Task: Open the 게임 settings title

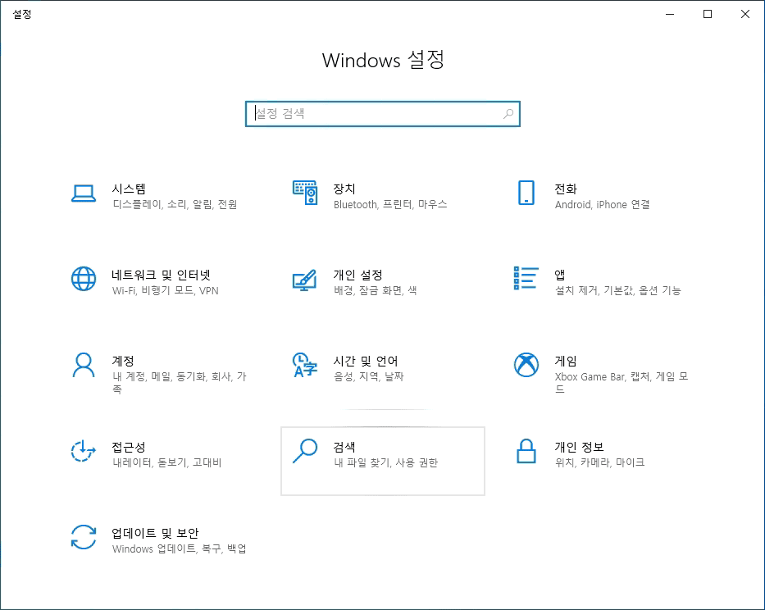Action: click(566, 361)
